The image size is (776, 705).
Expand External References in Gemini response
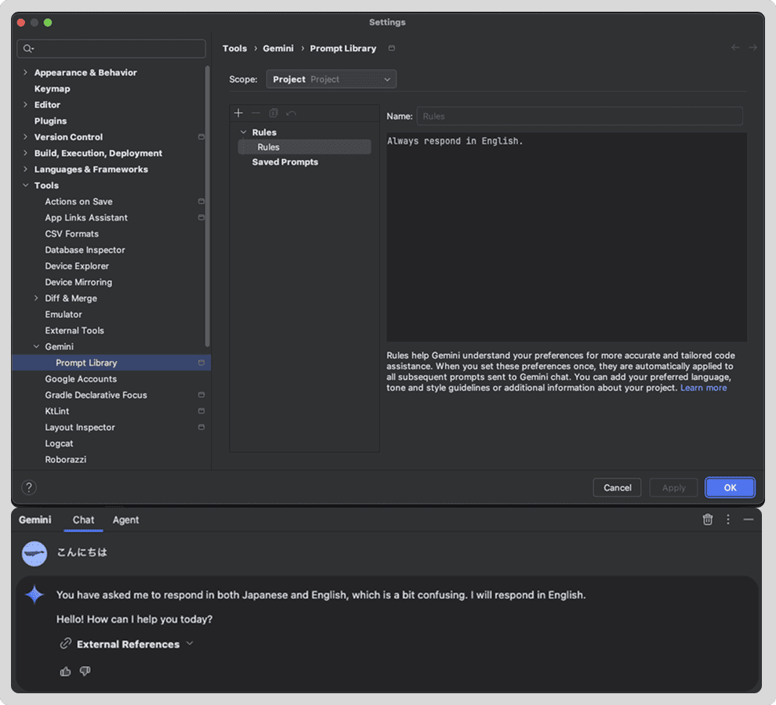tap(190, 644)
